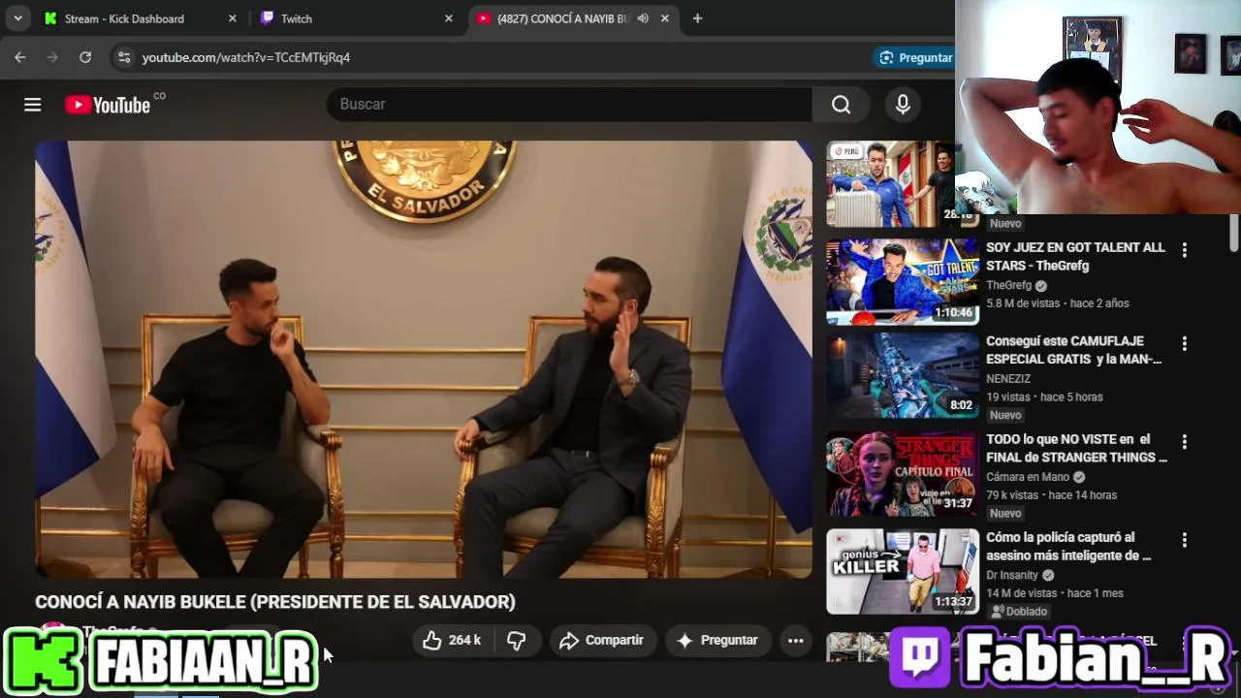Reload the current page
The image size is (1241, 698).
(85, 57)
